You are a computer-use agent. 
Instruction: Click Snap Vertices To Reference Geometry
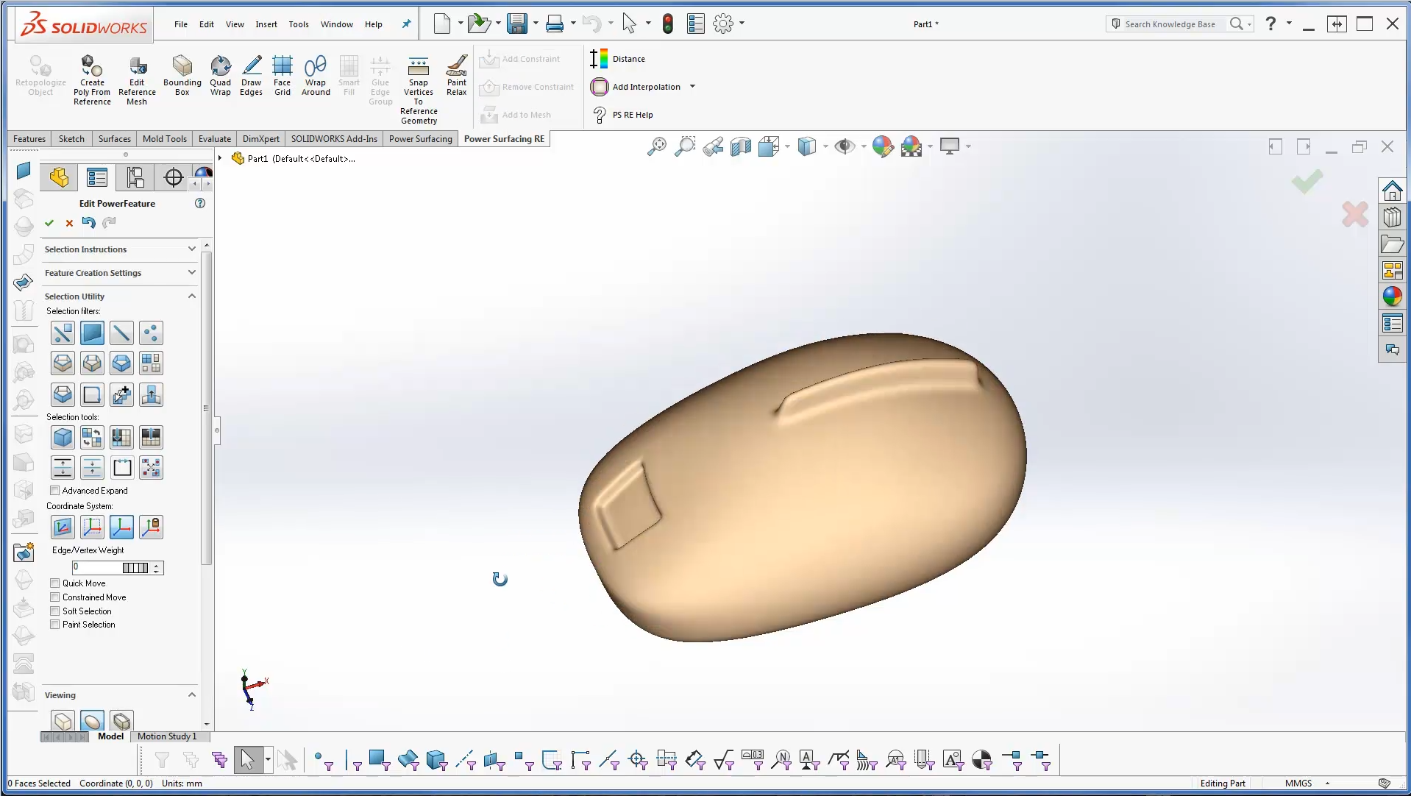(419, 90)
